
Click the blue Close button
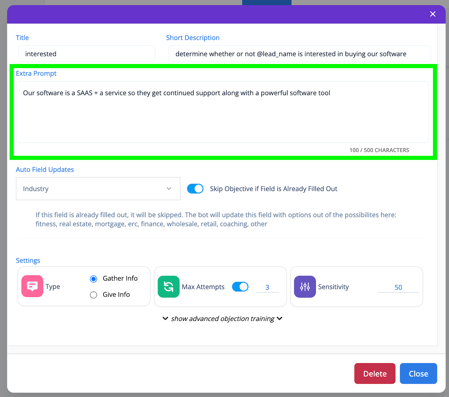click(418, 373)
